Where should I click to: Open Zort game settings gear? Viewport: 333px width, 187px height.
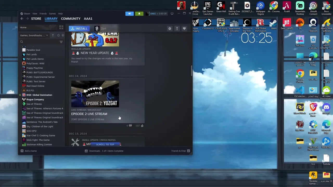click(x=170, y=29)
